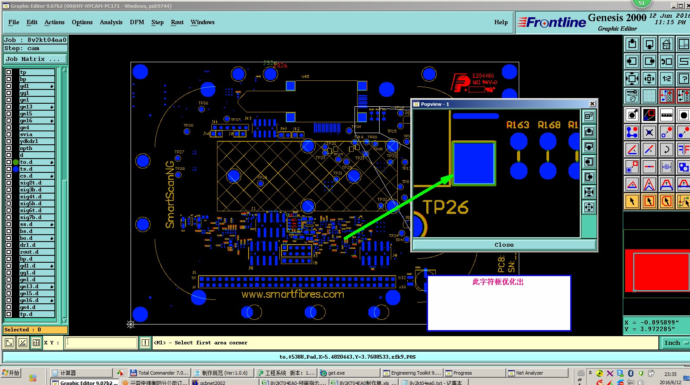Open the DFM menu
690x385 pixels.
[137, 22]
